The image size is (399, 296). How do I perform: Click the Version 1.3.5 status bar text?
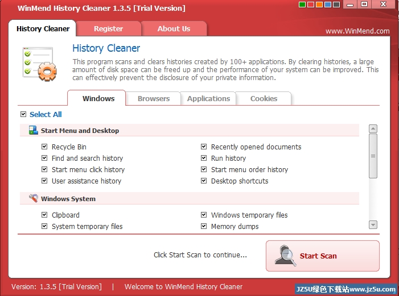(x=56, y=286)
